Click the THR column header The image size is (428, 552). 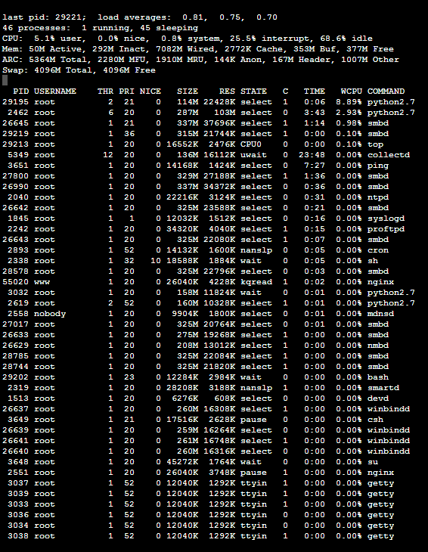[x=105, y=91]
